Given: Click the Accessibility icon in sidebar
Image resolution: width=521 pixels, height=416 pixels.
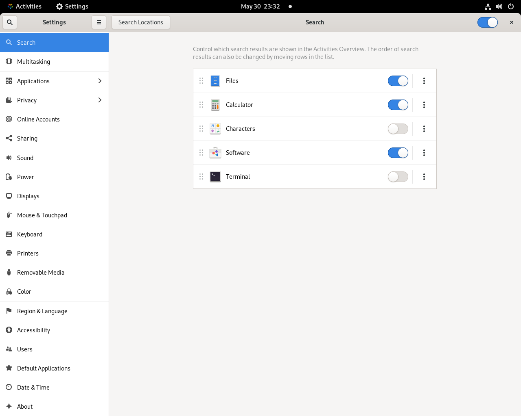Looking at the screenshot, I should [x=9, y=330].
